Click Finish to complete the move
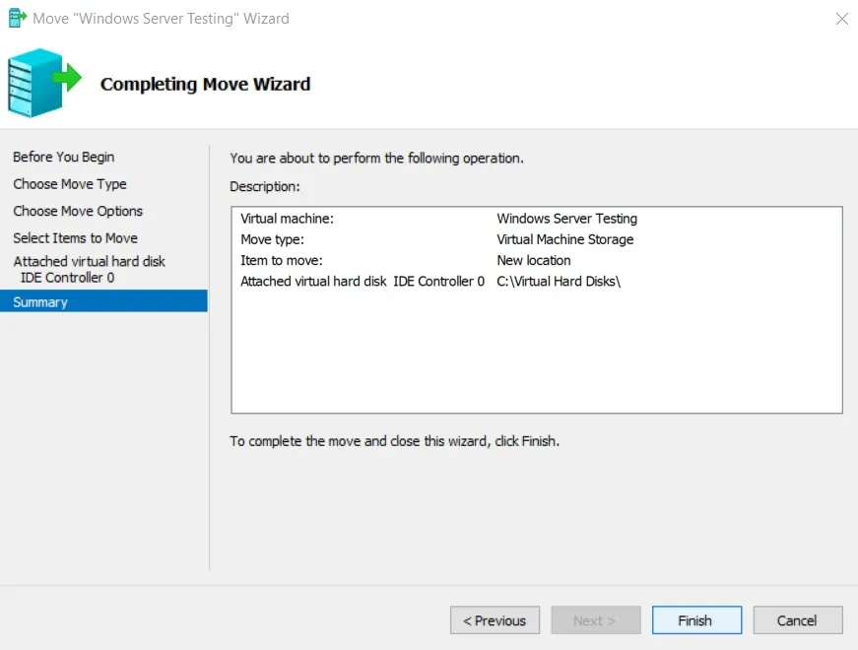Screen dimensions: 858x650 (694, 620)
